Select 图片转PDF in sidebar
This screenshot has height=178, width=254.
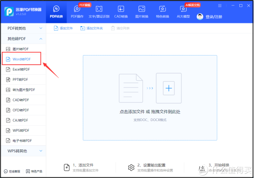click(24, 49)
